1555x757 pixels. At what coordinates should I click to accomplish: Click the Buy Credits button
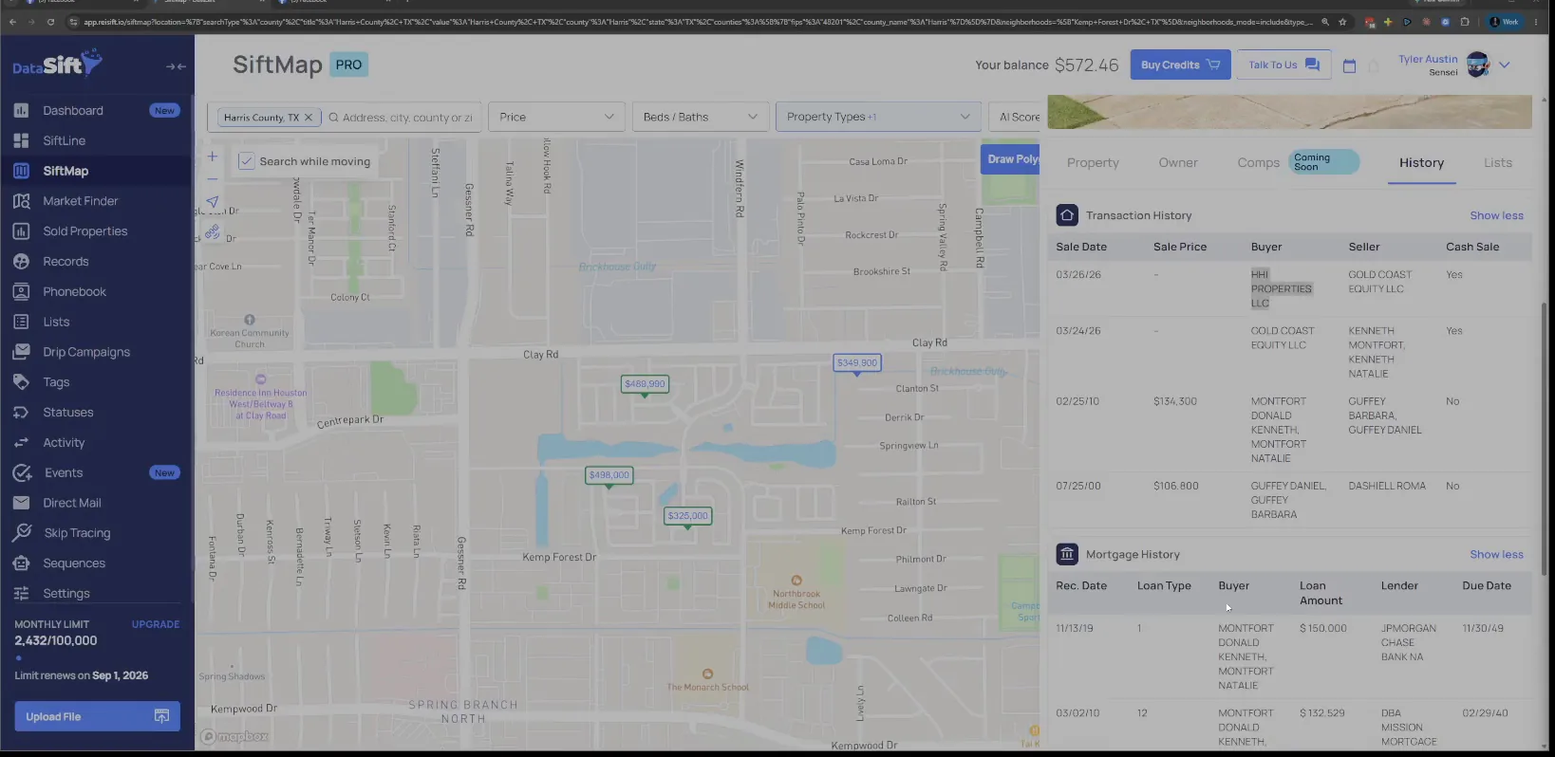(x=1180, y=65)
